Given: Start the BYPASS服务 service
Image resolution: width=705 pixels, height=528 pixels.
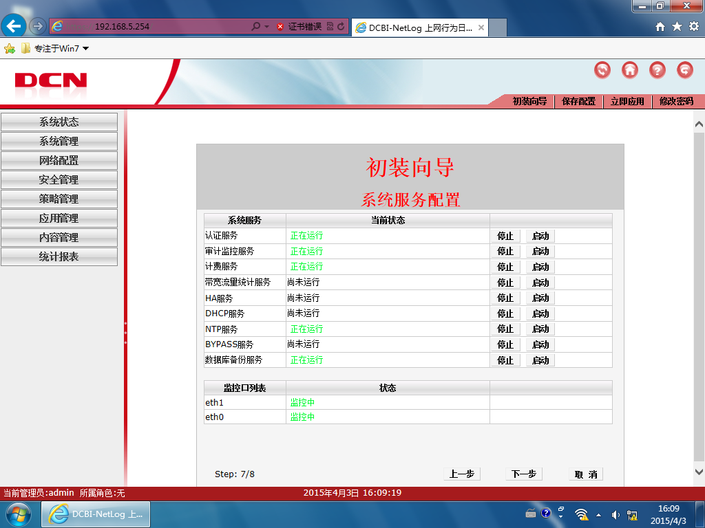Looking at the screenshot, I should (540, 345).
